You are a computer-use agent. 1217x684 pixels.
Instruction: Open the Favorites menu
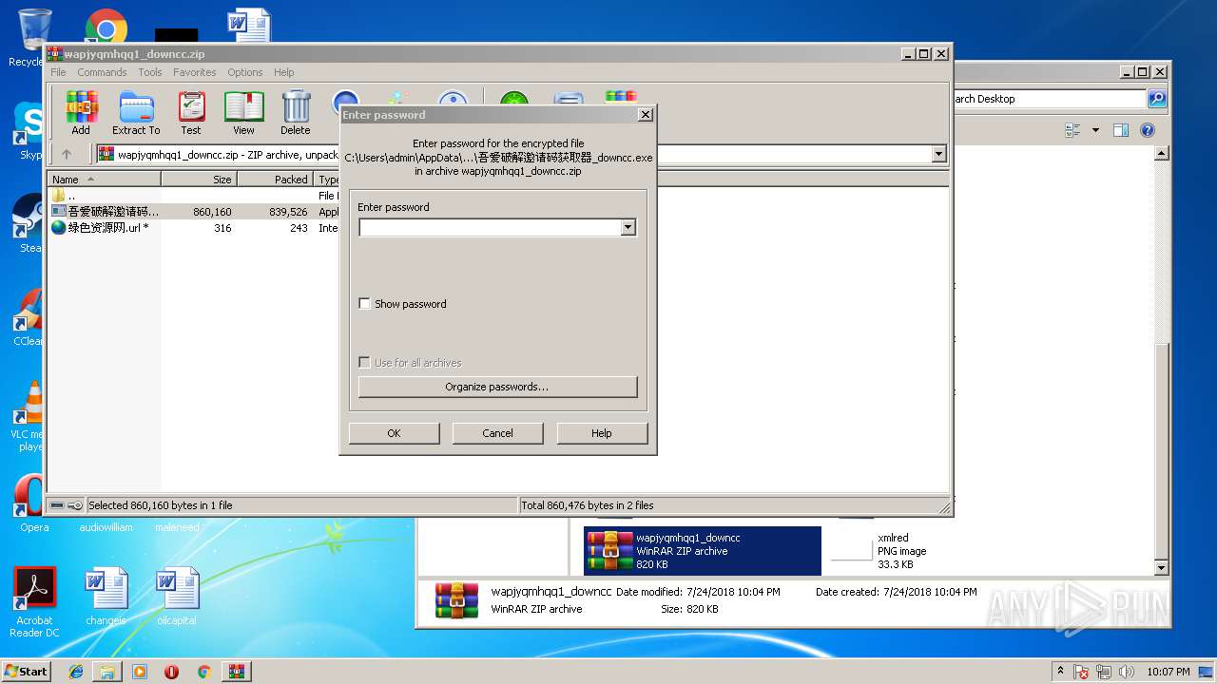(x=194, y=72)
